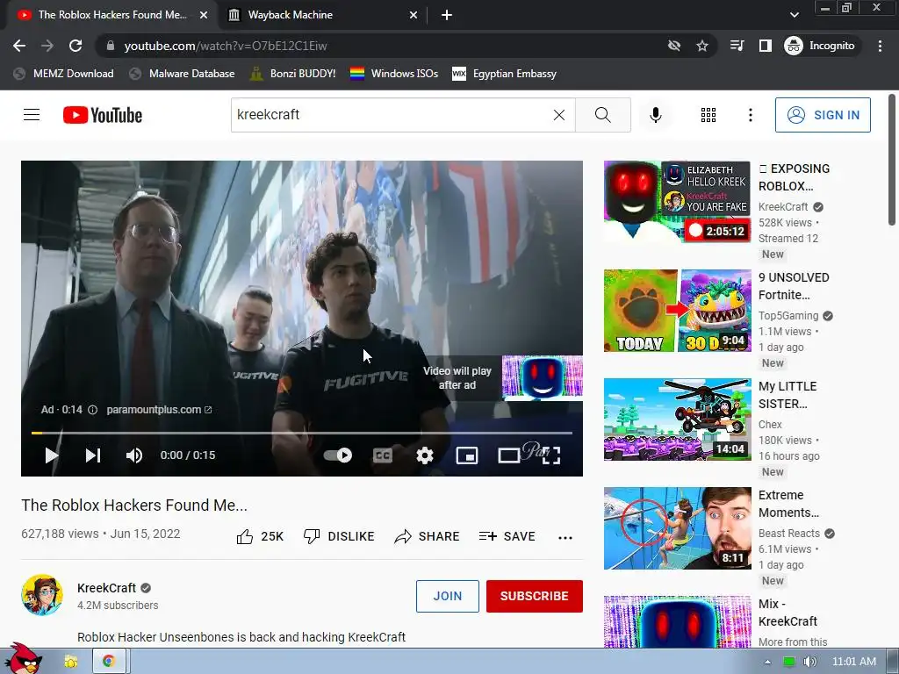Open more actions ellipsis under video
Viewport: 899px width, 674px height.
tap(565, 538)
